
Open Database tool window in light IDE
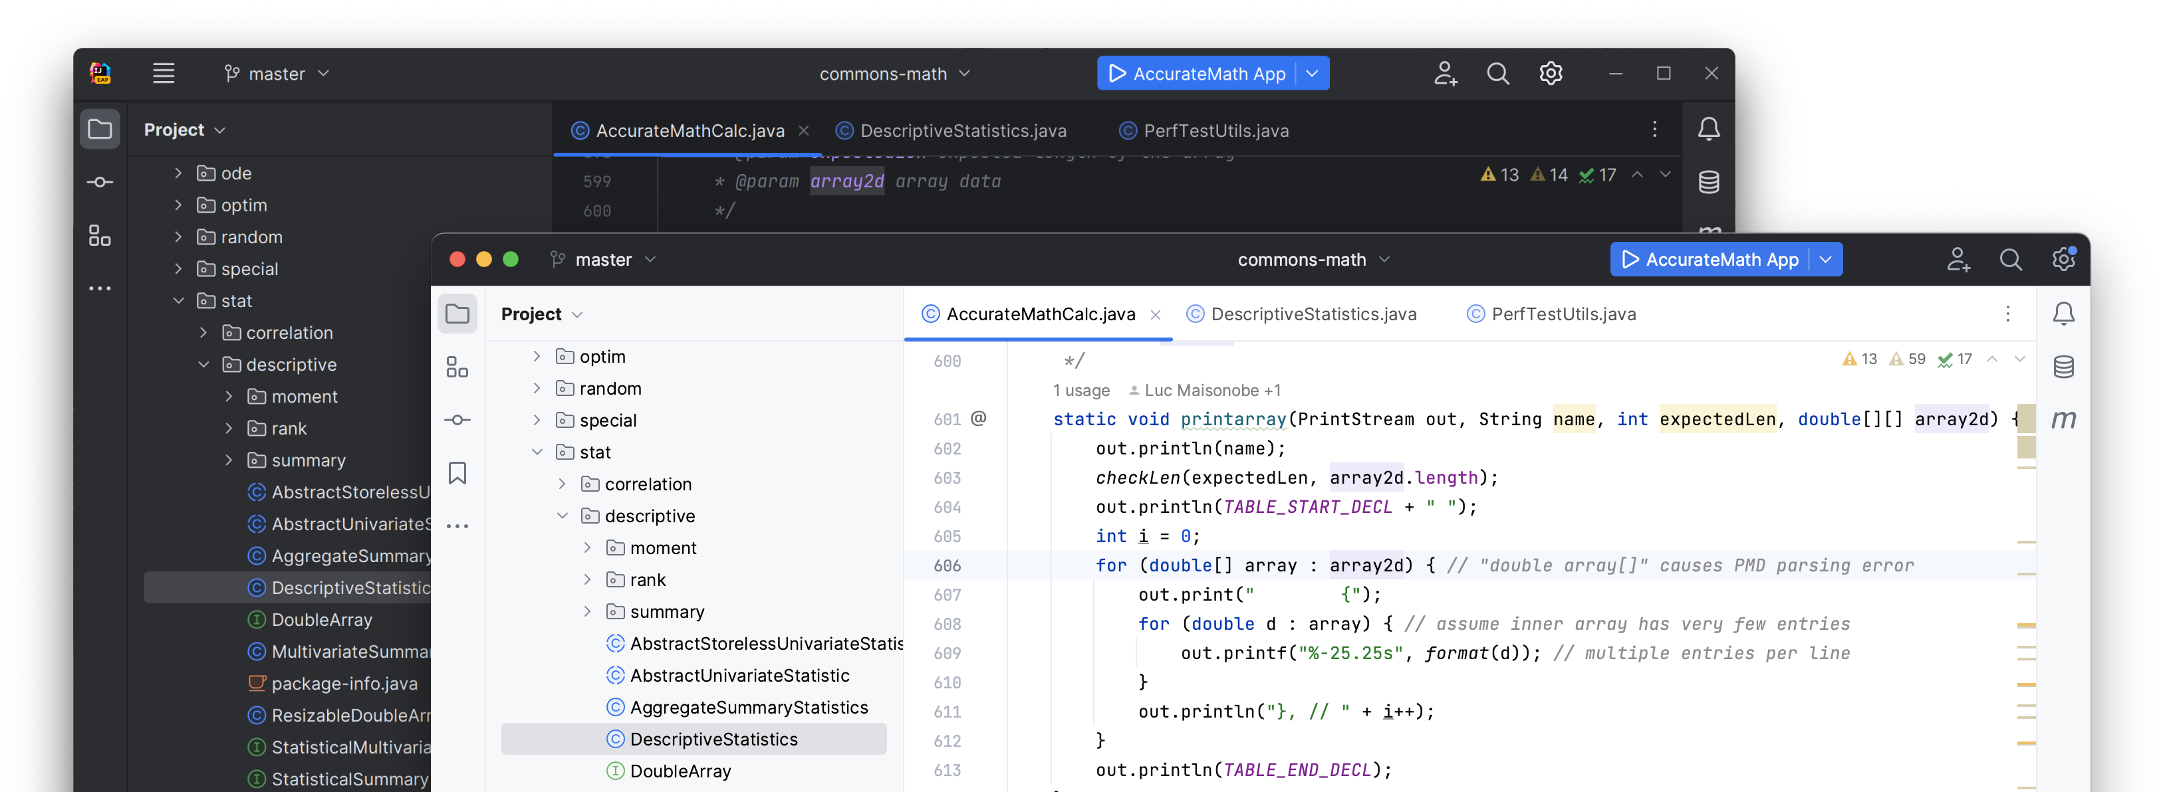pyautogui.click(x=2063, y=367)
